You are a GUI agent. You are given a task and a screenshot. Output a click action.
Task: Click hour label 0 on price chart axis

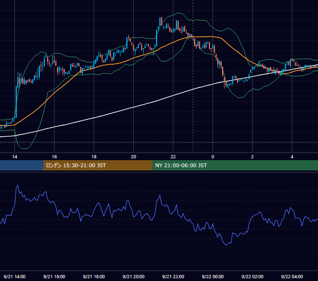pyautogui.click(x=213, y=157)
